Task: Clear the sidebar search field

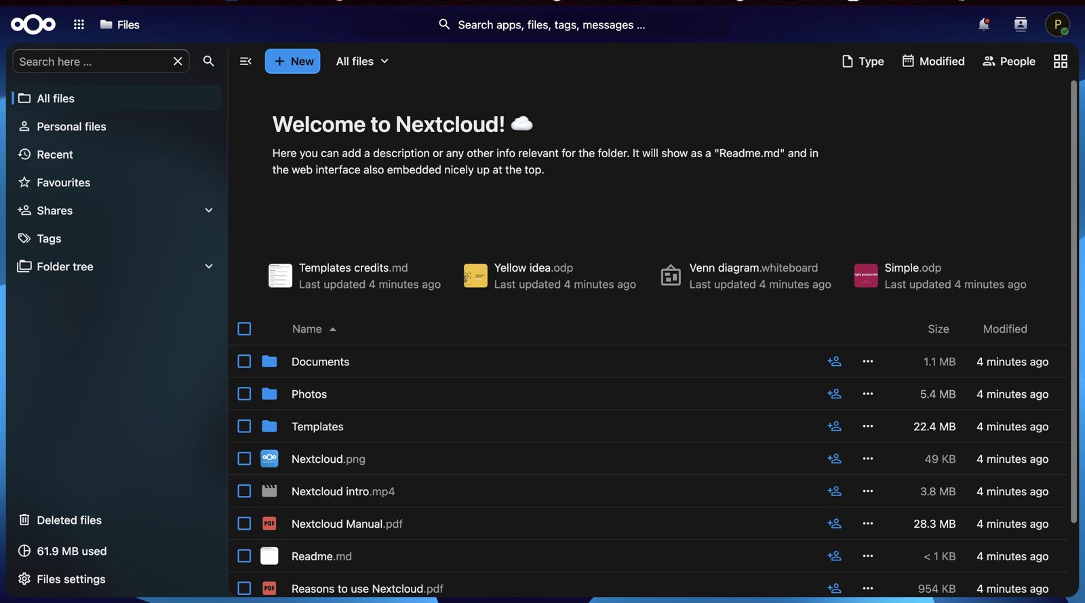Action: tap(178, 61)
